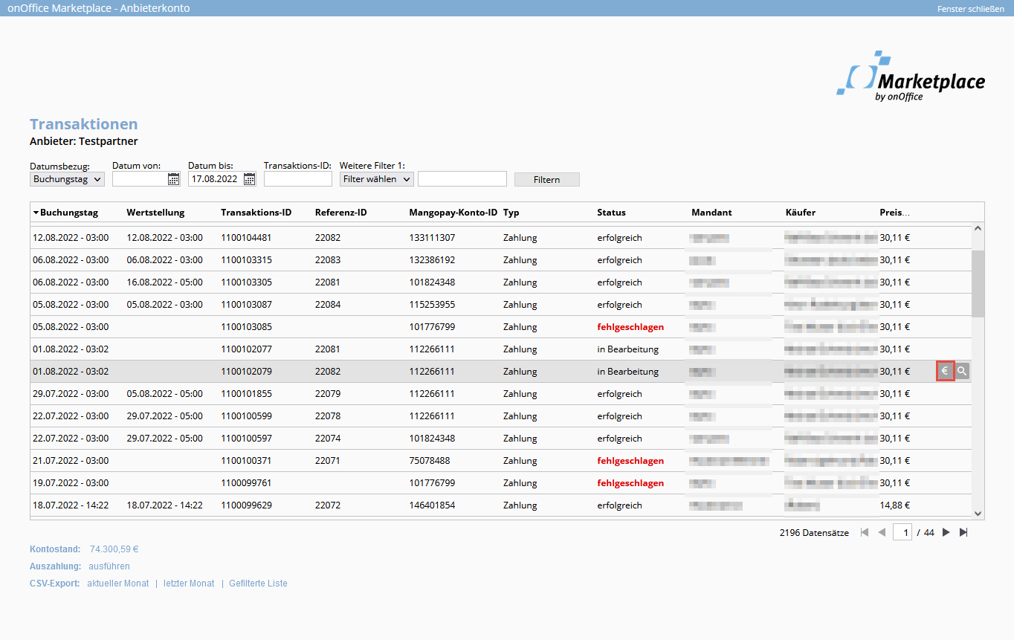Sort by Transaktions-ID column header
Screen dimensions: 1014x640
click(x=256, y=213)
